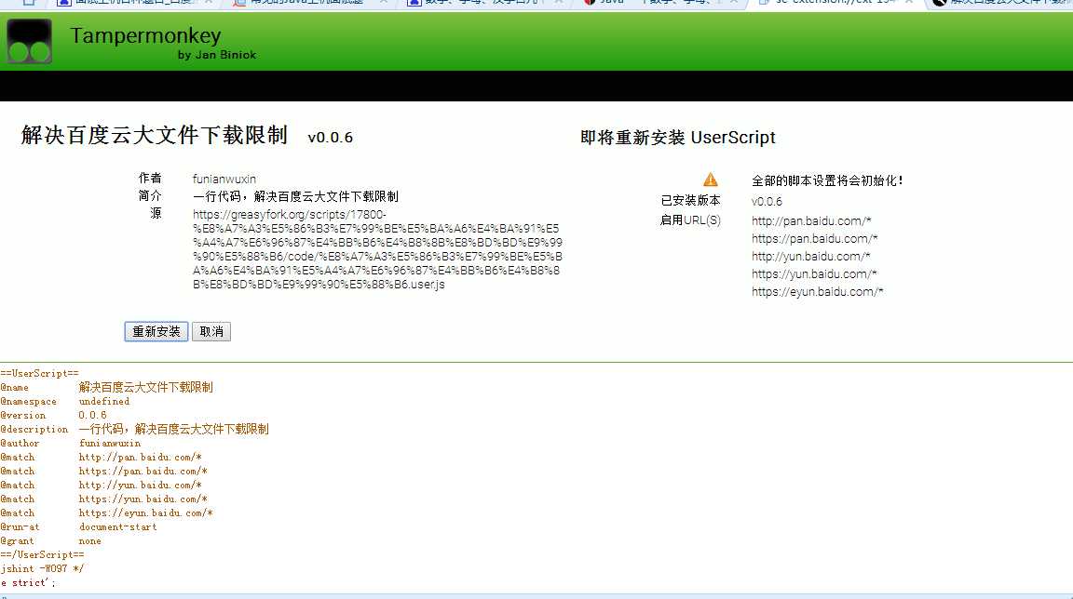Click the 作者 label
Image resolution: width=1073 pixels, height=599 pixels.
pyautogui.click(x=150, y=179)
